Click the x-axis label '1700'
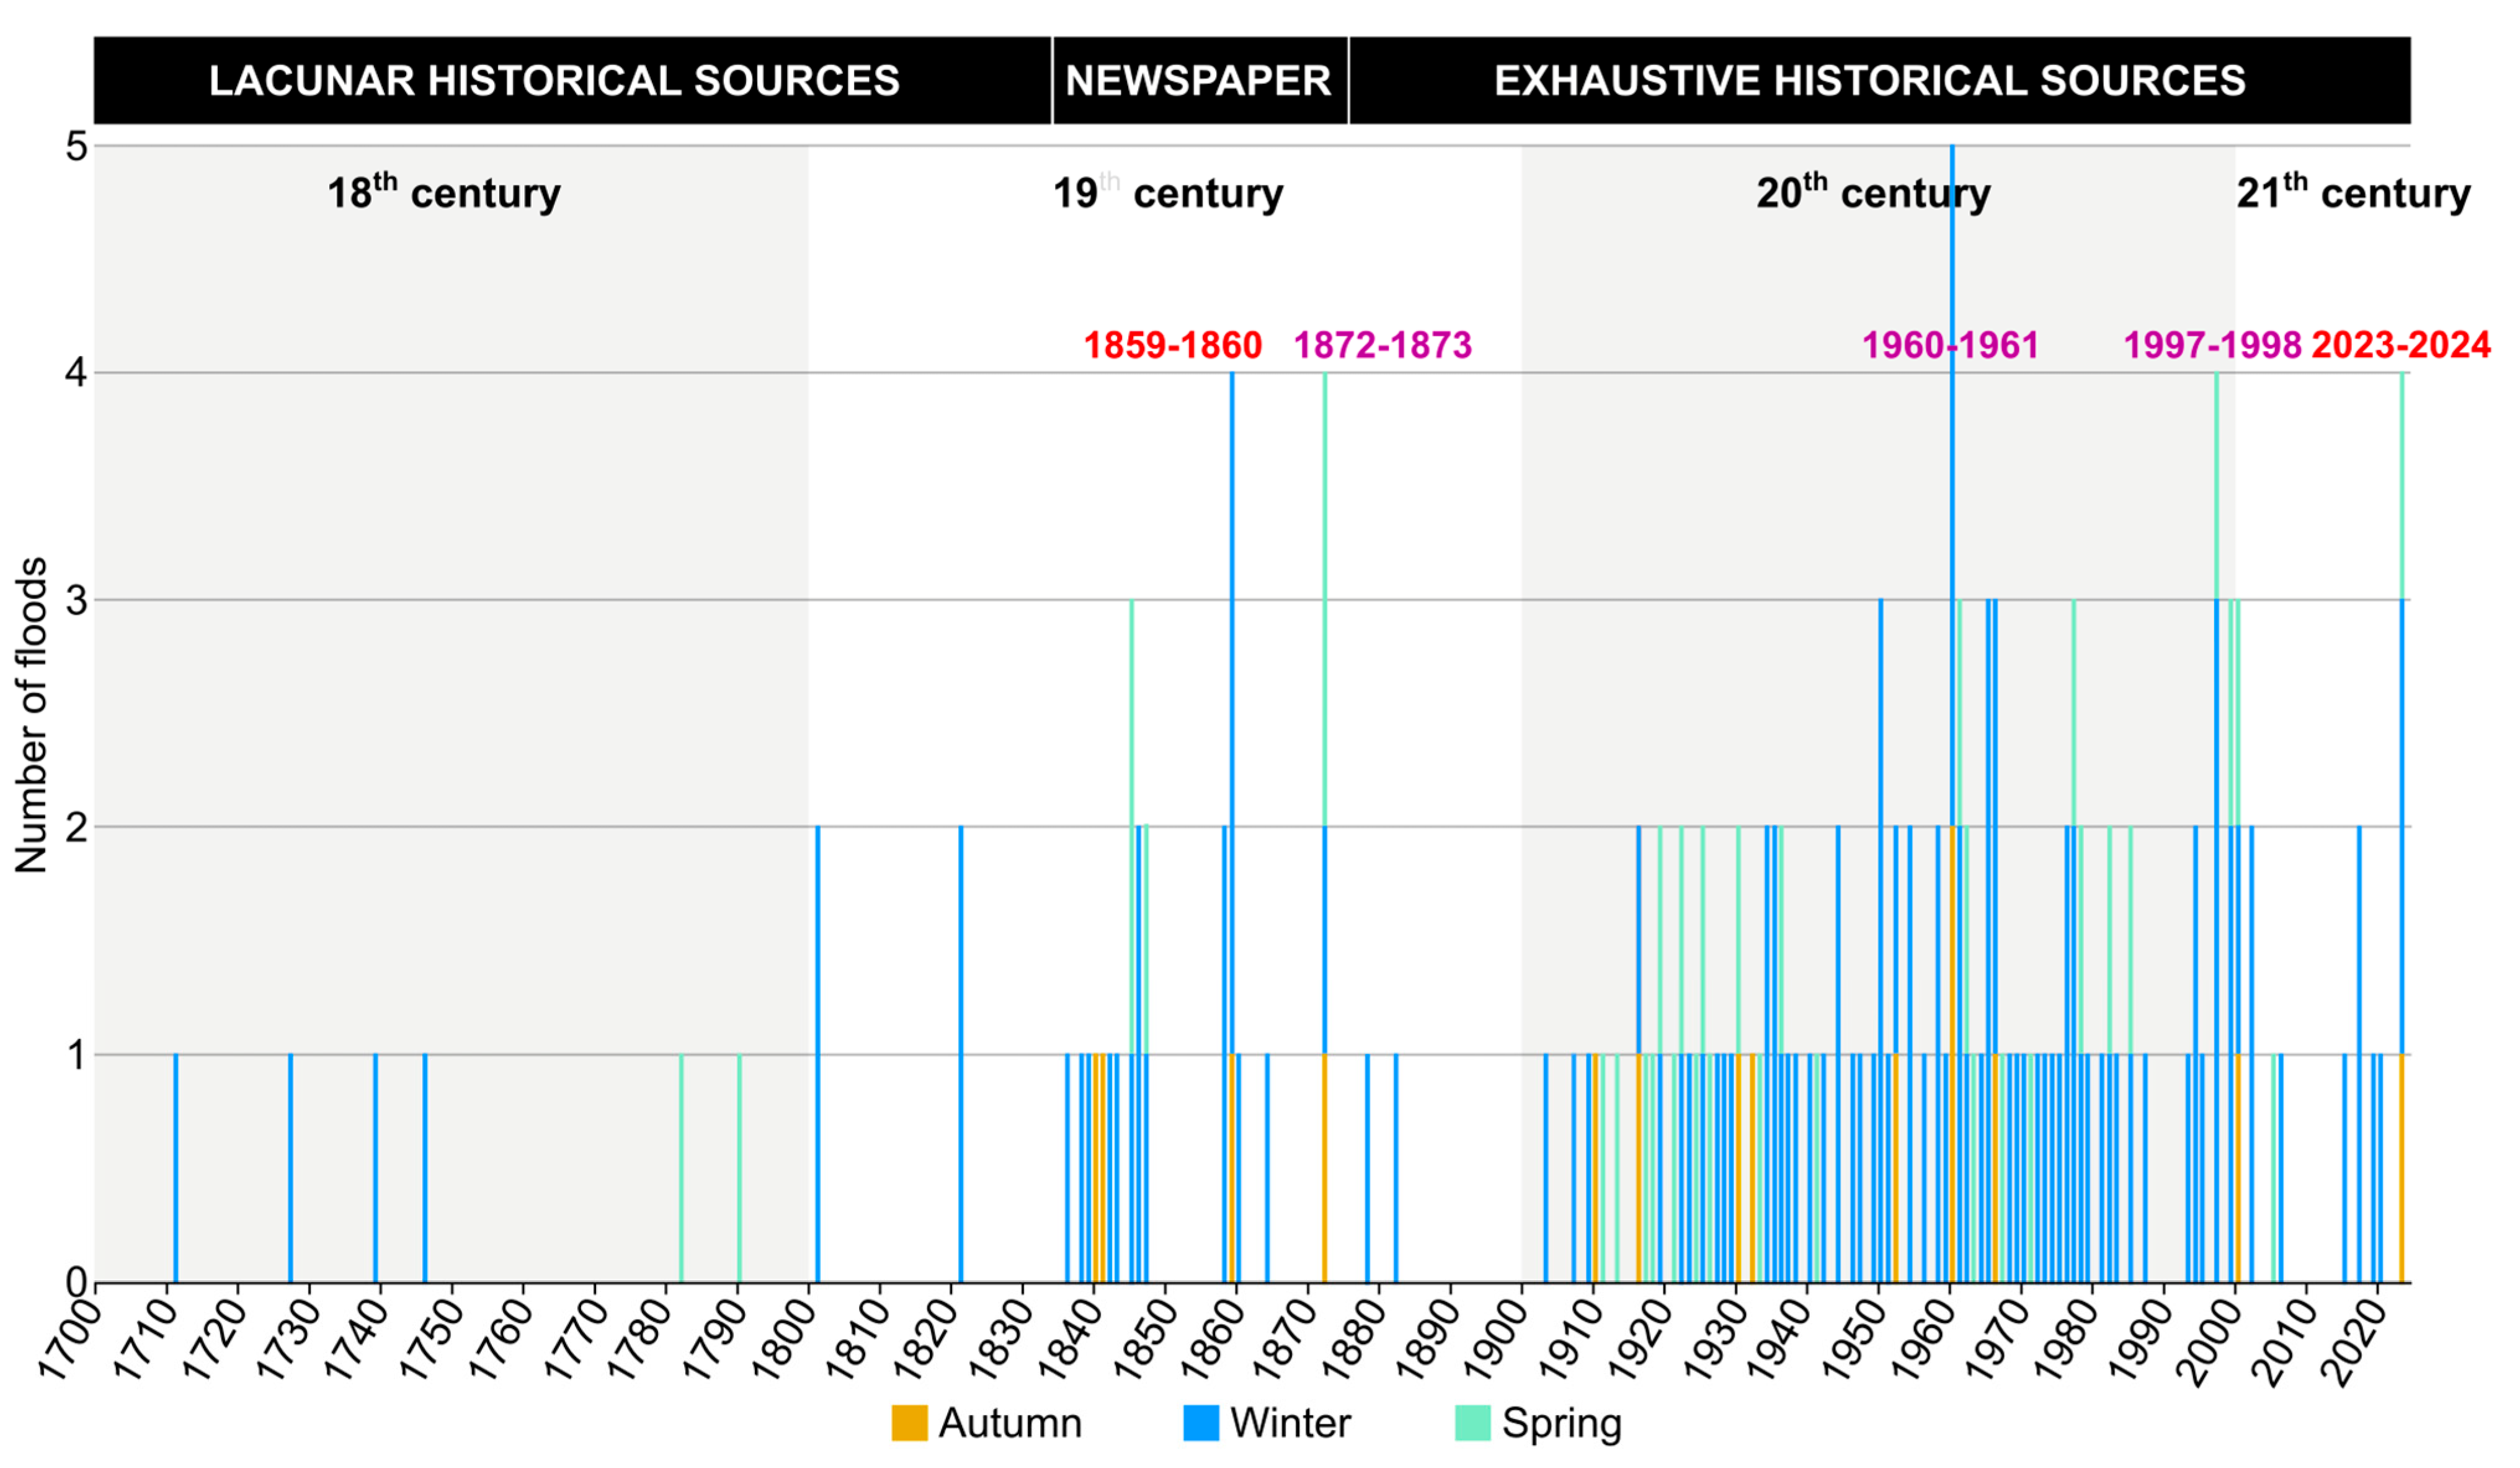This screenshot has height=1468, width=2520. (x=70, y=1340)
